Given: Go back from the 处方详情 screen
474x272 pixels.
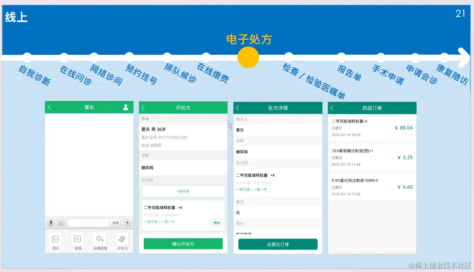Looking at the screenshot, I should pos(238,108).
